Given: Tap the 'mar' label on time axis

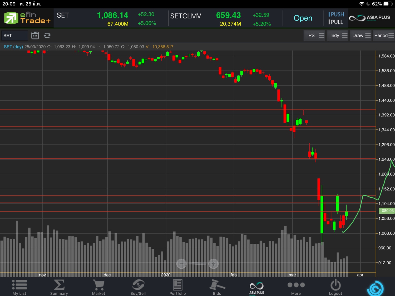Looking at the screenshot, I should 292,275.
